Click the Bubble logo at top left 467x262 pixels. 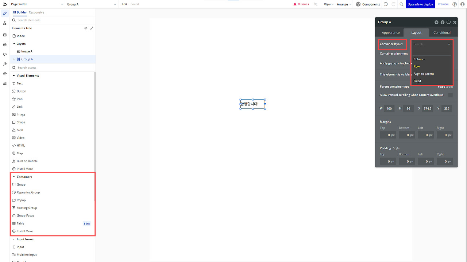pyautogui.click(x=4, y=4)
